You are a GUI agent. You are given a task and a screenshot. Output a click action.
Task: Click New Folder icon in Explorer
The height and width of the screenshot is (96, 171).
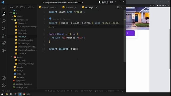(x=21, y=7)
